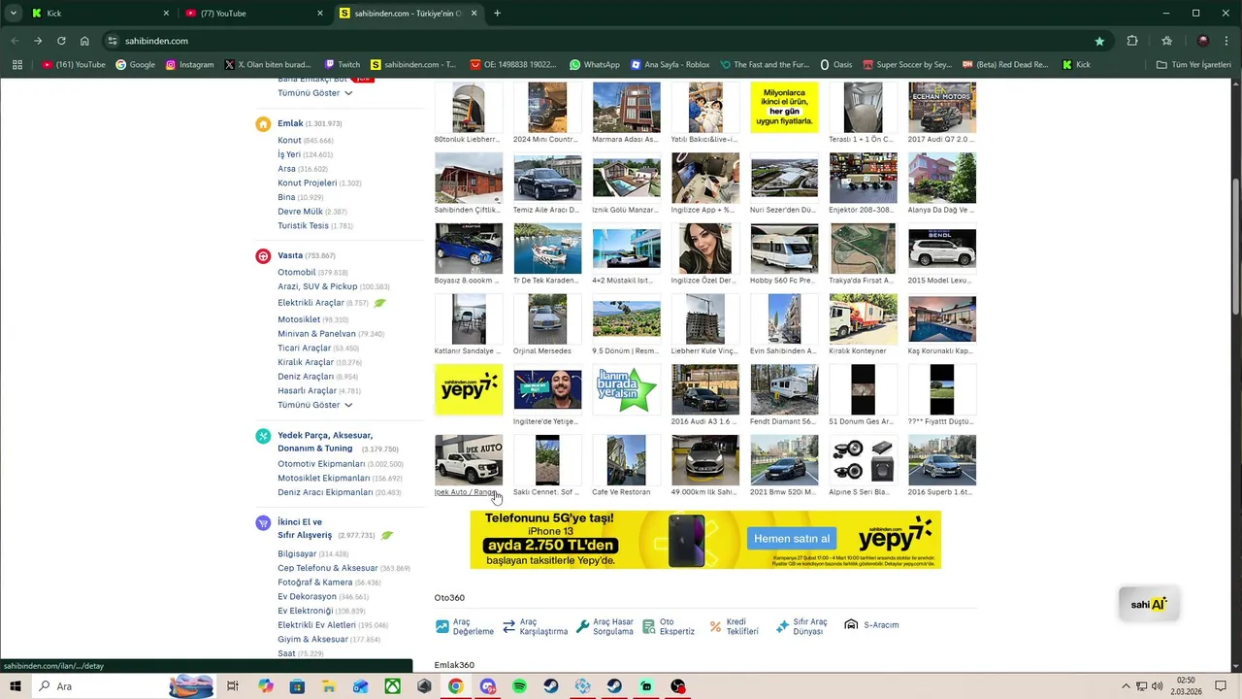This screenshot has height=699, width=1242.
Task: Open Spotify from the taskbar
Action: tap(519, 686)
